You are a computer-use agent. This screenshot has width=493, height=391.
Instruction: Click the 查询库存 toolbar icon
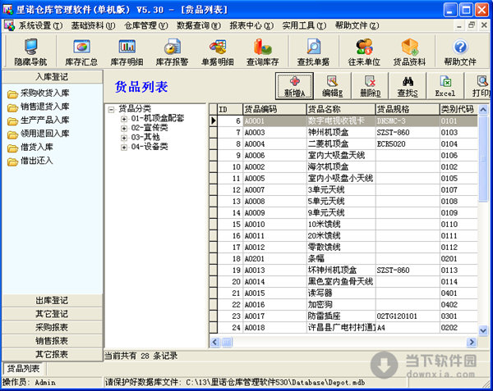tap(265, 52)
